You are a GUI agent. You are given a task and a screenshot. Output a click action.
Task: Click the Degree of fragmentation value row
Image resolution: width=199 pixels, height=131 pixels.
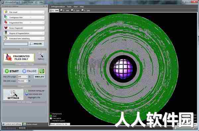pyautogui.click(x=24, y=33)
